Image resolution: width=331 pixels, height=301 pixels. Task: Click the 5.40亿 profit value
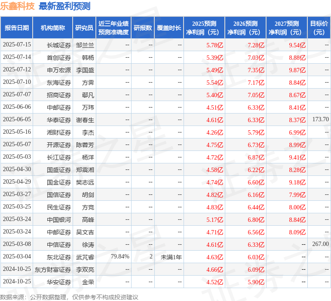215,95
